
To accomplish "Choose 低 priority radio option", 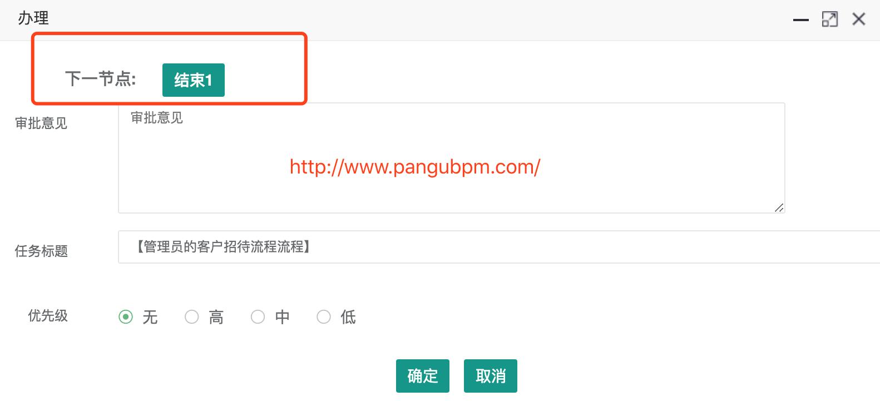I will coord(324,317).
